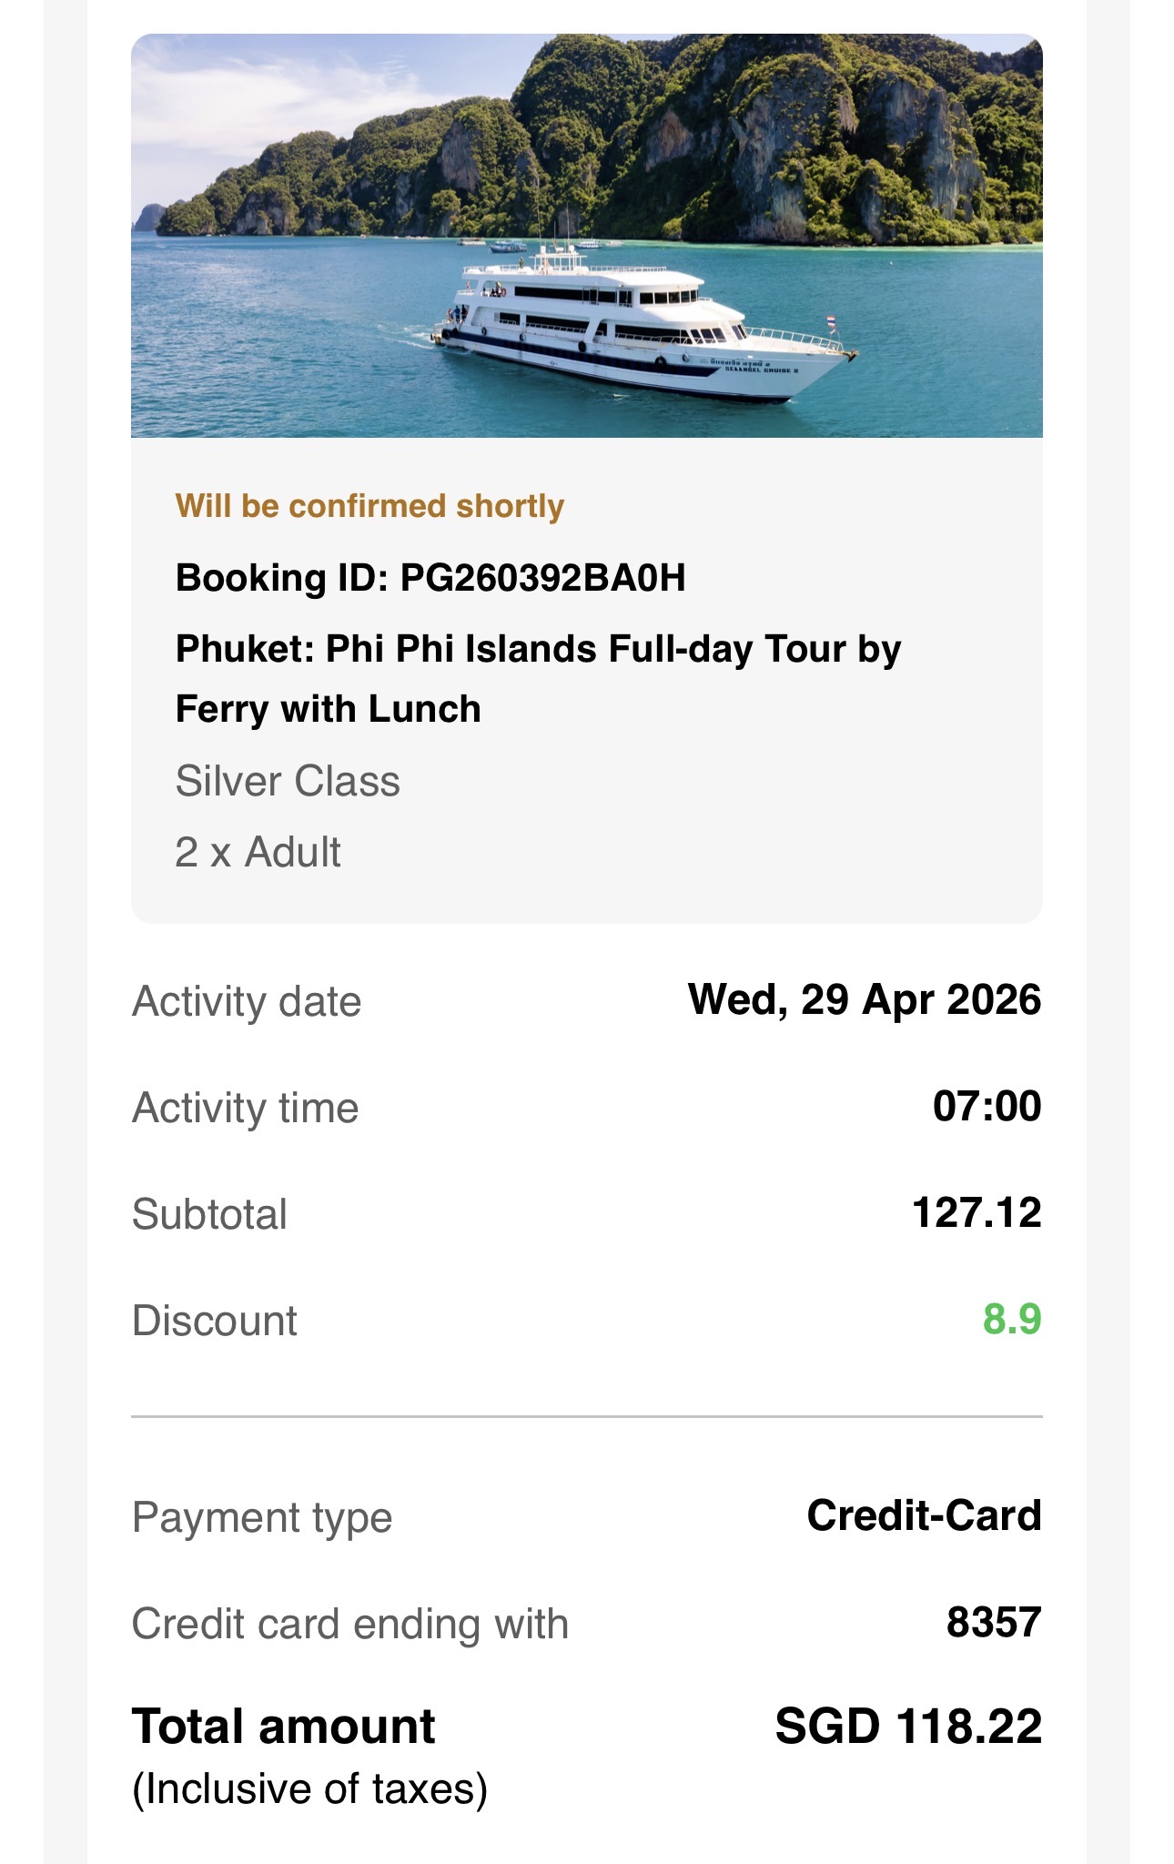
Task: Select the date Wed, 29 Apr 2026
Action: pyautogui.click(x=865, y=999)
